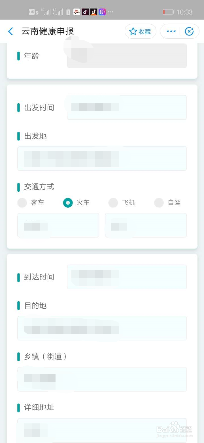Image resolution: width=204 pixels, height=443 pixels.
Task: Tap the 乡镇（街道）input field
Action: [102, 379]
